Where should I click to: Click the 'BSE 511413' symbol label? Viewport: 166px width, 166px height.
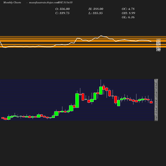tap(65, 2)
